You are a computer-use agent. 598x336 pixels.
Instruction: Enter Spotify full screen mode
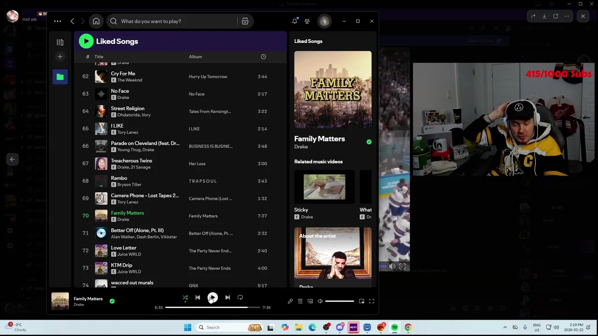pos(371,301)
